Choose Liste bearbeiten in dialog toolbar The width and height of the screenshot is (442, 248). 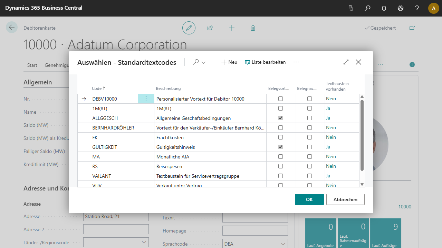(265, 62)
